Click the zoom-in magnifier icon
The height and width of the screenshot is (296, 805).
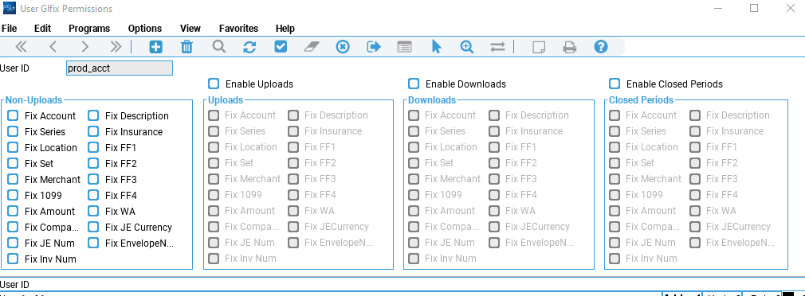(467, 47)
